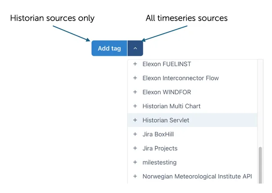Collapse the Add tag sources dropdown chevron
272x193 pixels.
click(x=135, y=48)
